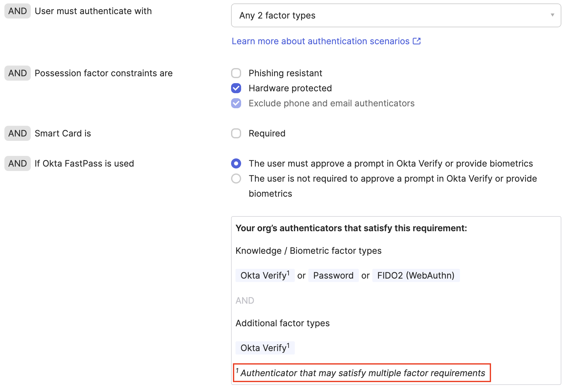Click the FIDO2 (WebAuthn) authenticator chip
The height and width of the screenshot is (389, 567).
(x=416, y=275)
